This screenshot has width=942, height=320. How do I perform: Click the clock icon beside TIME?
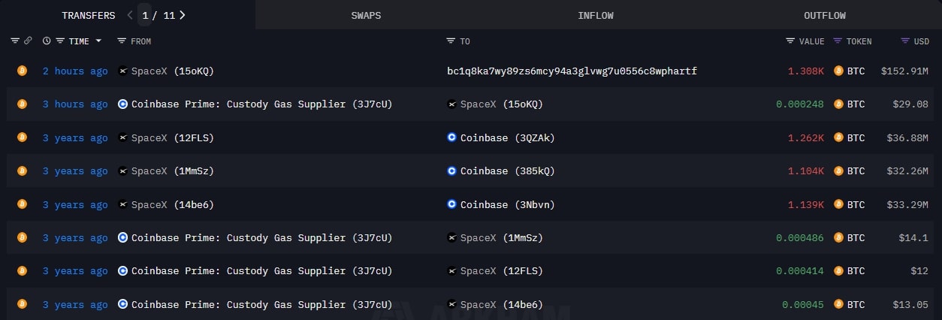click(x=47, y=41)
